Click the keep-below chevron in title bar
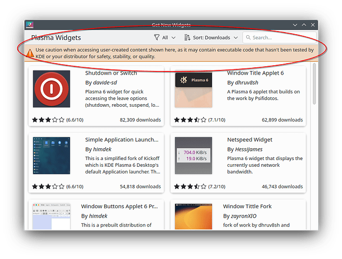 pos(295,25)
